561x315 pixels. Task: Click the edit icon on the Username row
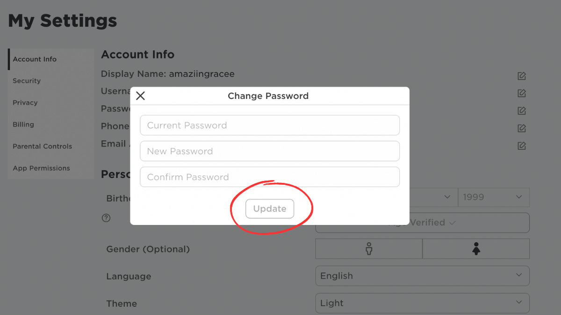(x=521, y=93)
